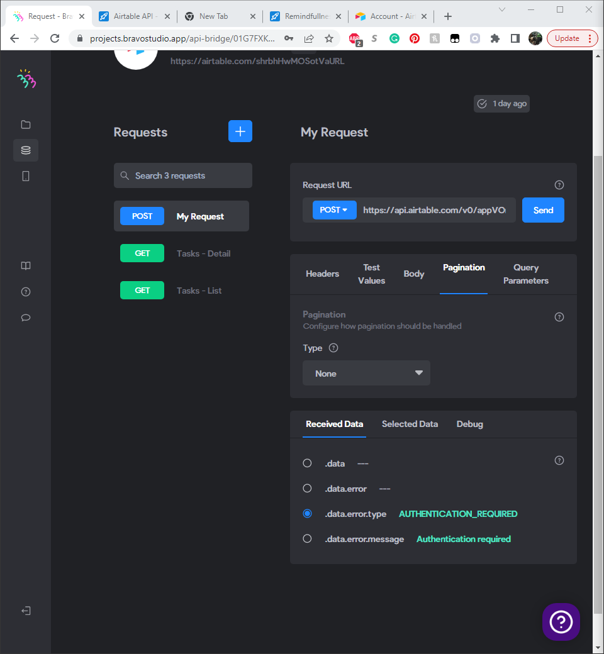The image size is (604, 654).
Task: Bookmark this page with the star icon
Action: click(329, 39)
